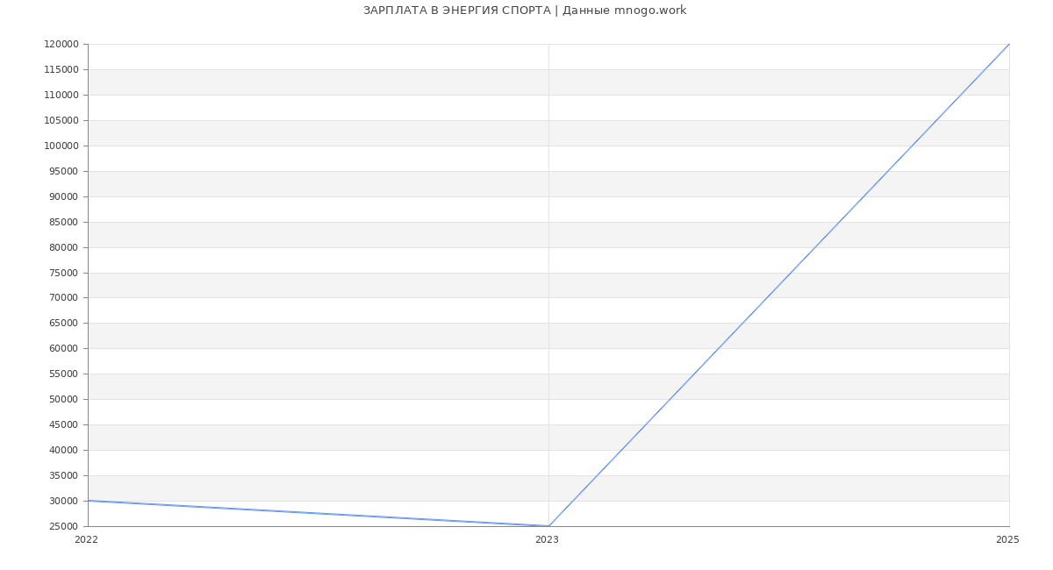
Task: Click the 65000 y-axis label
Action: [64, 324]
